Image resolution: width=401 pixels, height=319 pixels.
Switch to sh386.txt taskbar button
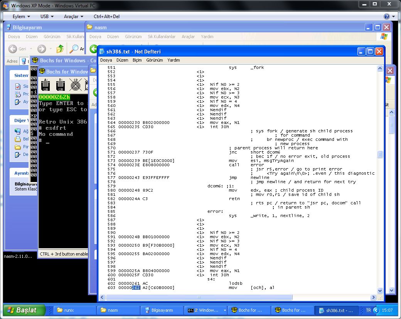click(336, 310)
